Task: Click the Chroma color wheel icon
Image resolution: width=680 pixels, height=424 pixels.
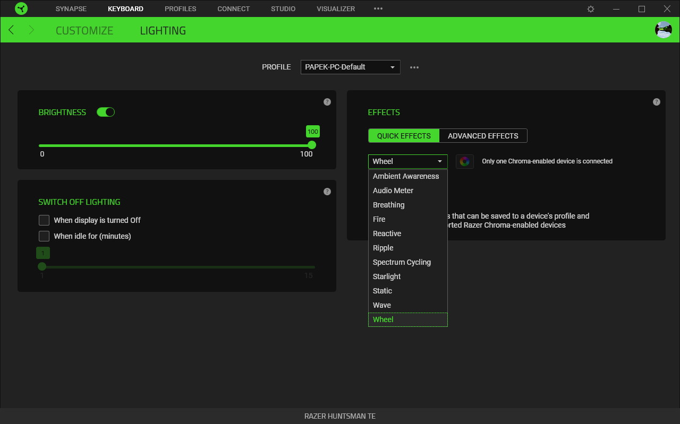Action: 465,161
